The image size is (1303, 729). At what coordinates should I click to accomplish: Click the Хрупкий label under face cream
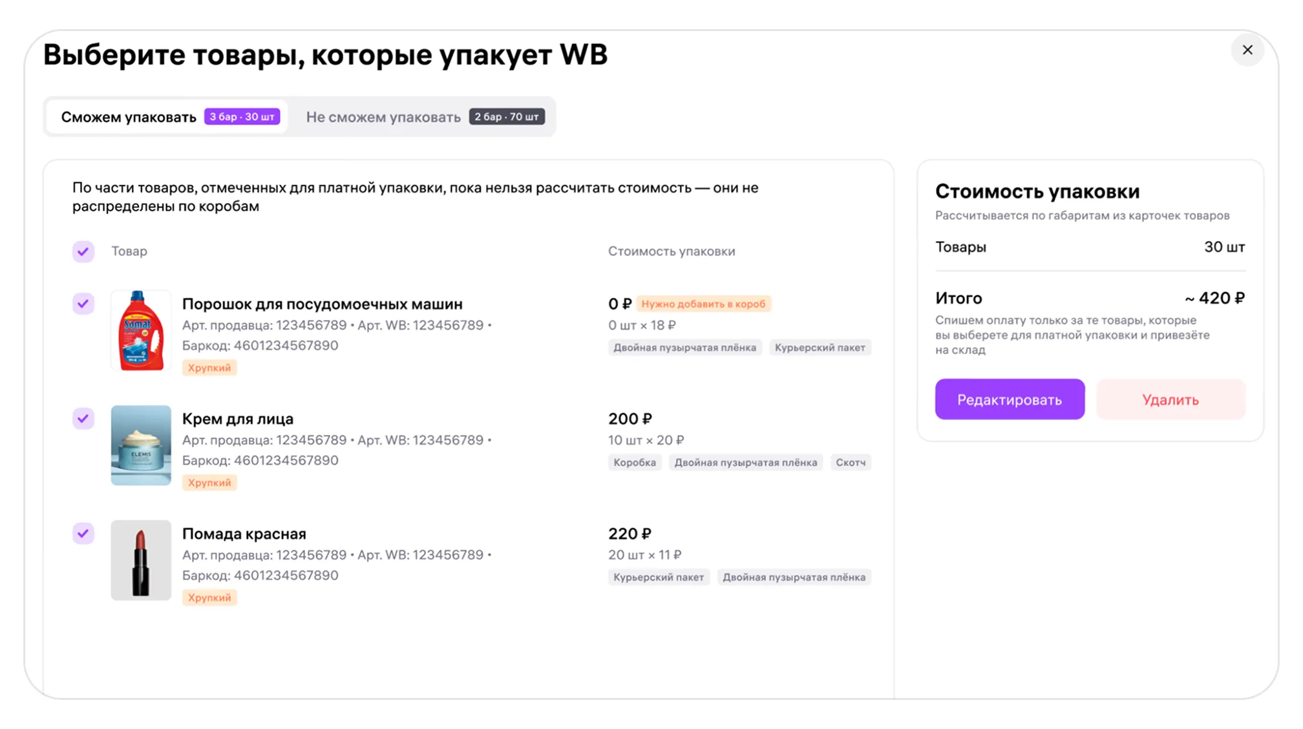209,483
